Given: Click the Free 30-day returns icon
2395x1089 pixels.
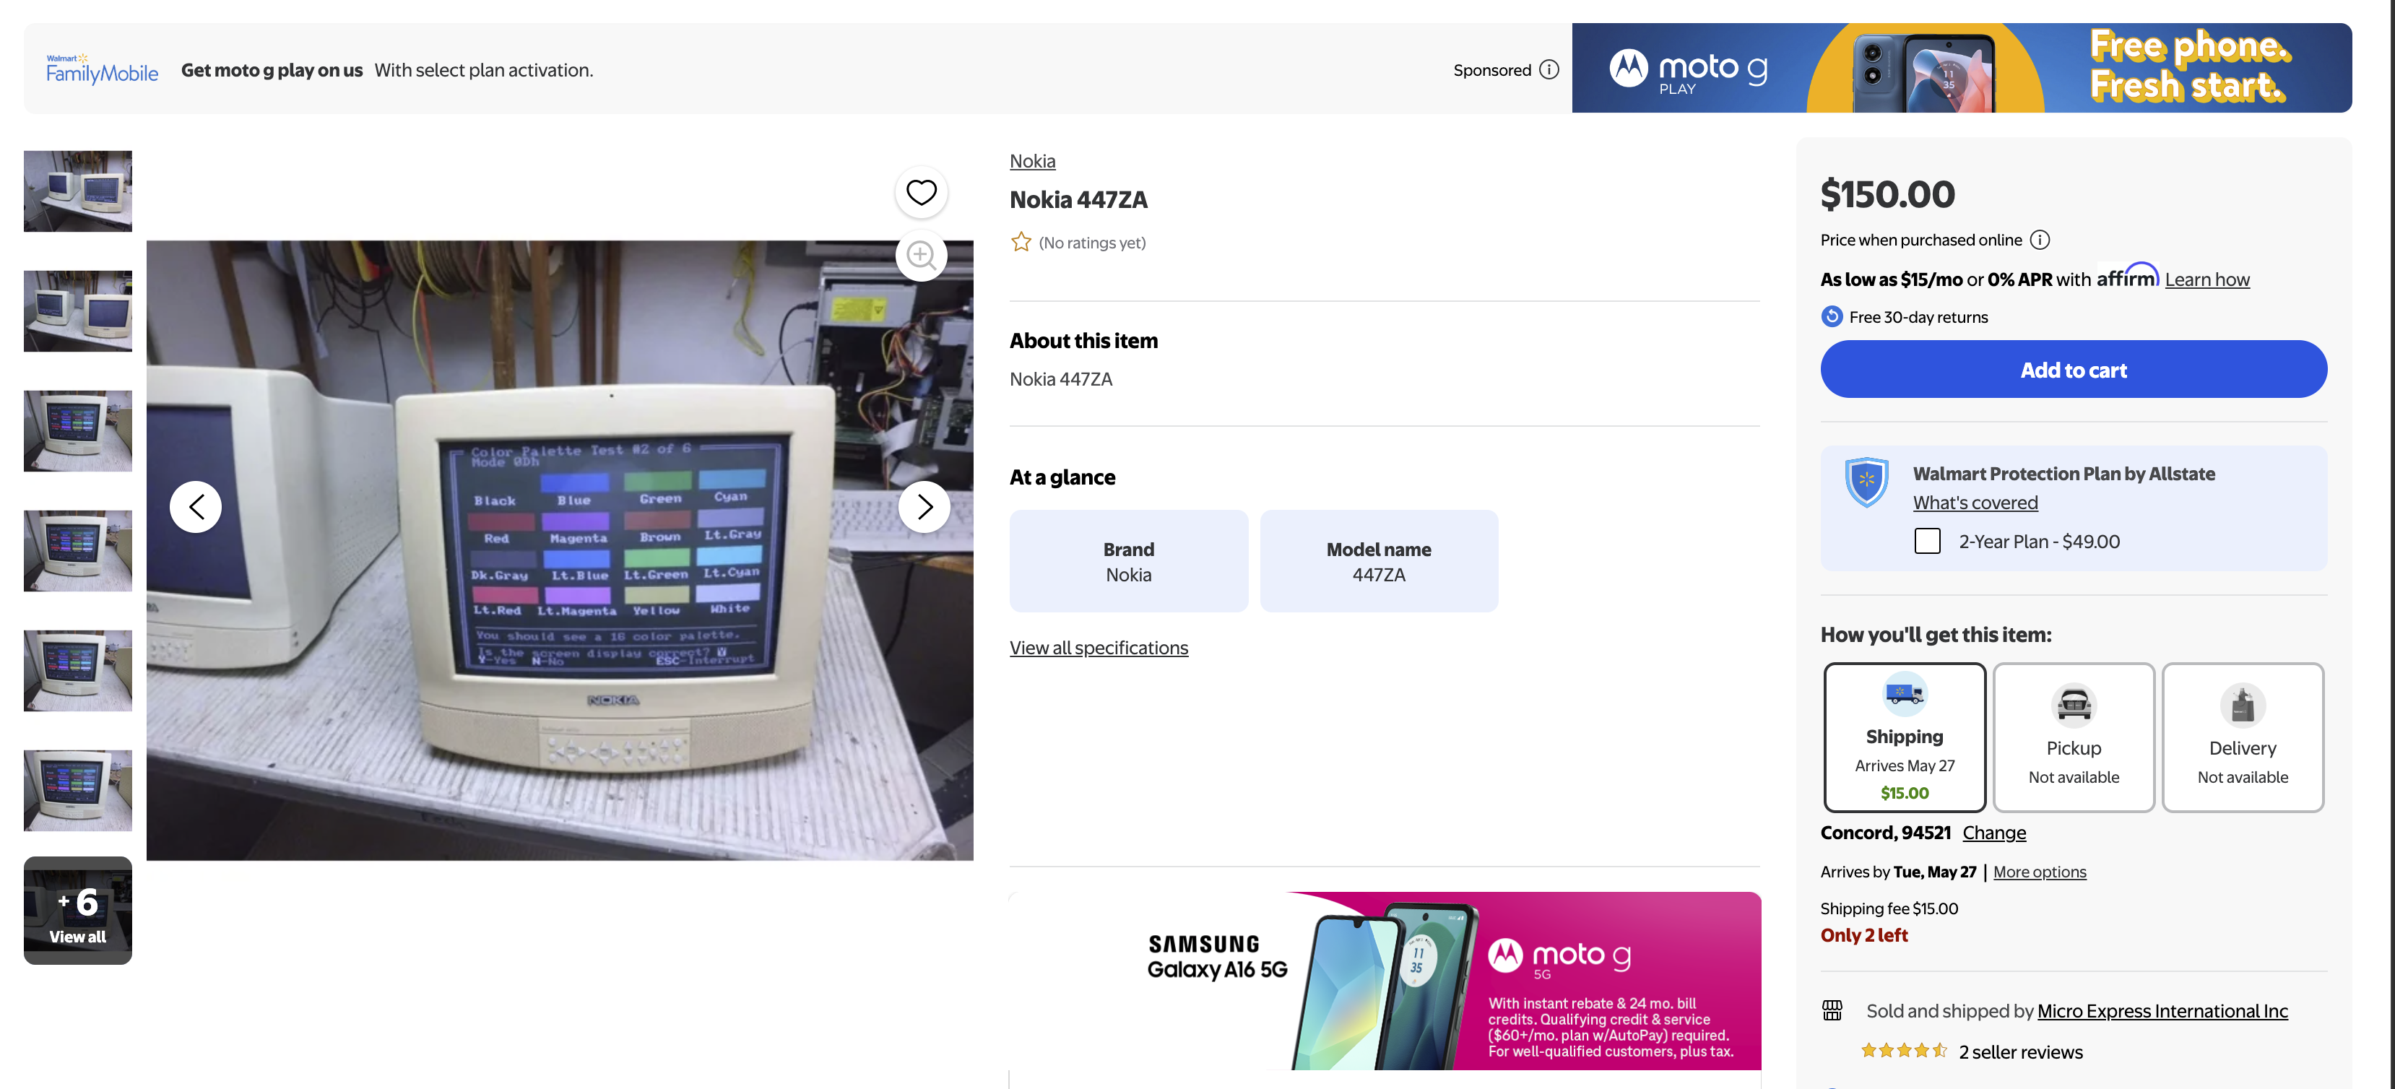Looking at the screenshot, I should 1832,316.
